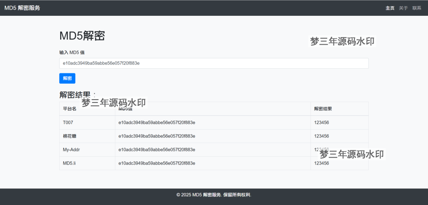Select the MD5 hash in MD5.li row
The width and height of the screenshot is (428, 205).
click(157, 163)
